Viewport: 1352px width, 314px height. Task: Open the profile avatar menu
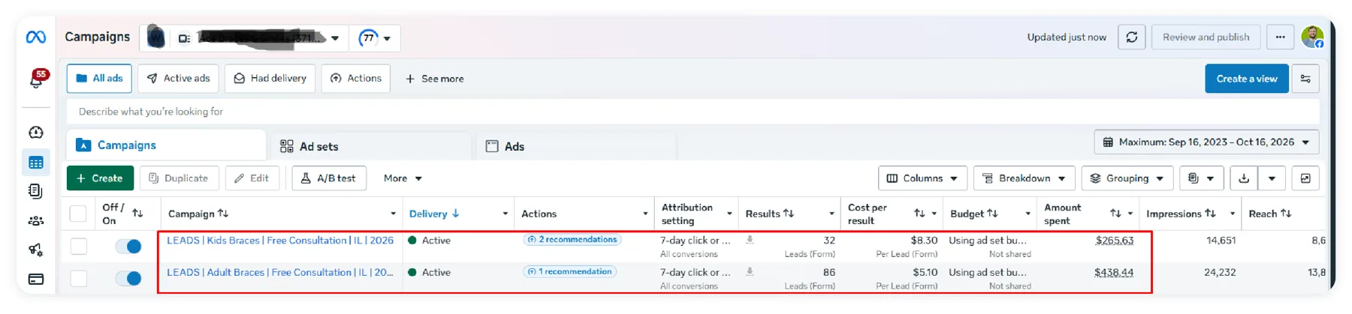[x=1312, y=37]
